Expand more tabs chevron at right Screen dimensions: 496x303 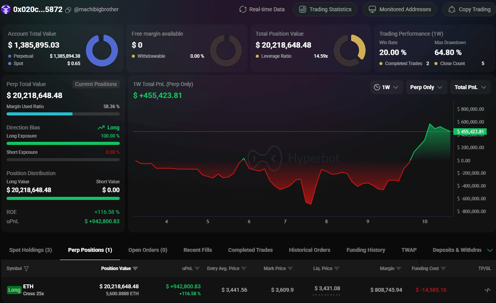tap(489, 250)
